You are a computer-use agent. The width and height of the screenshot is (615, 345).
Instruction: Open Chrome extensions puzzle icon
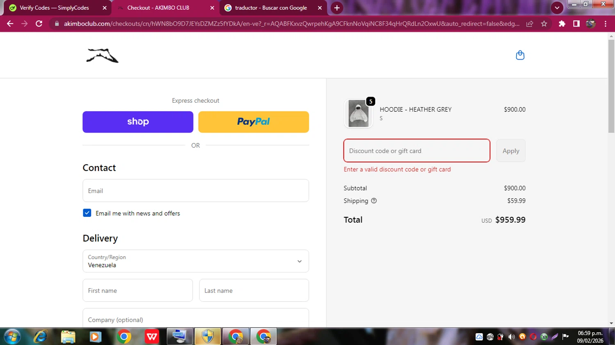pyautogui.click(x=562, y=24)
